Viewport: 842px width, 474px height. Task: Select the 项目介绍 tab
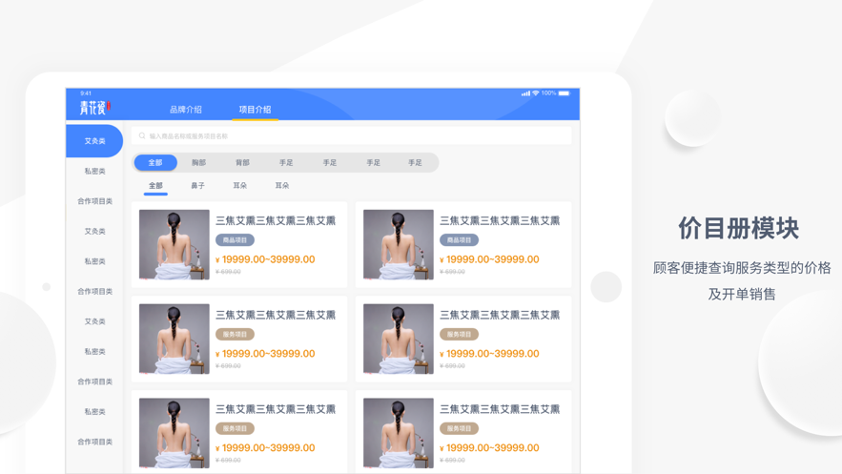[x=255, y=110]
